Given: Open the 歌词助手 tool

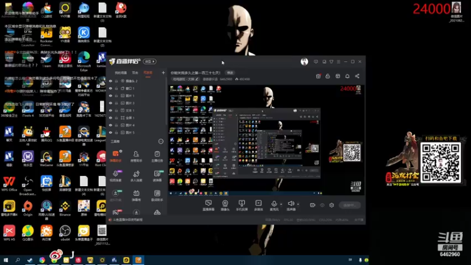Looking at the screenshot, I should pos(157,196).
